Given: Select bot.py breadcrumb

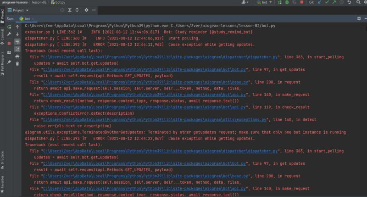Looking at the screenshot, I should (x=58, y=2).
